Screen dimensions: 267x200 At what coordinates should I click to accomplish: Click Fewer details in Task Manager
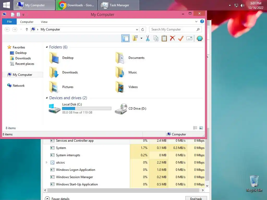point(57,198)
